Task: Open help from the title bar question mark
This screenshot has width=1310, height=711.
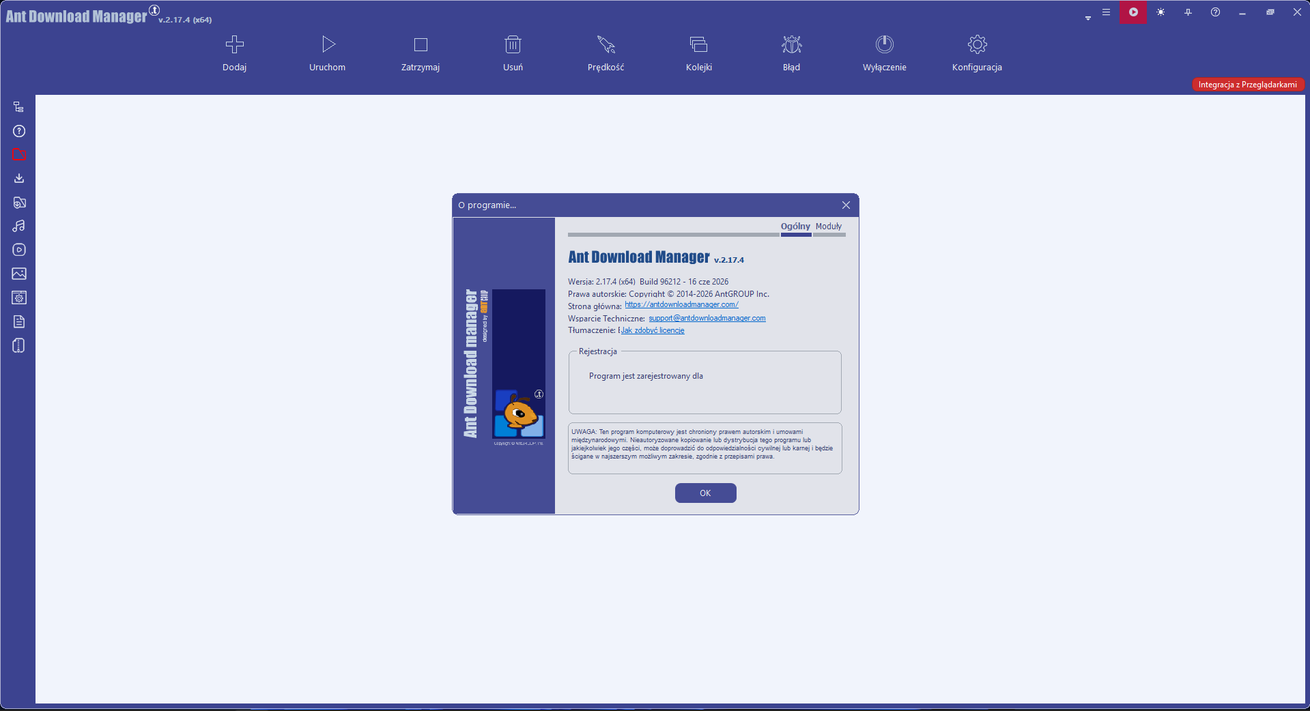Action: pyautogui.click(x=1215, y=12)
